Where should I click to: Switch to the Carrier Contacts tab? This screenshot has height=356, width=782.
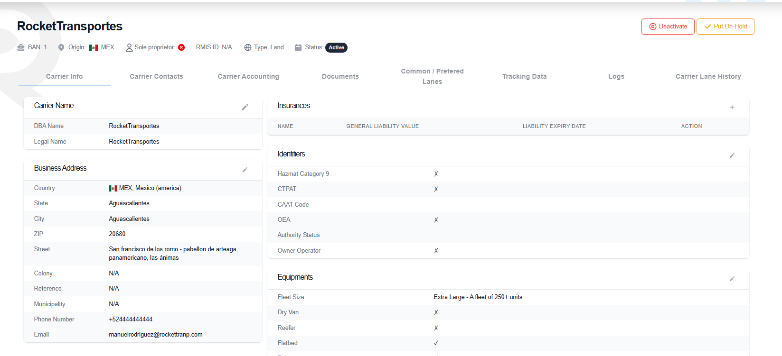click(156, 76)
